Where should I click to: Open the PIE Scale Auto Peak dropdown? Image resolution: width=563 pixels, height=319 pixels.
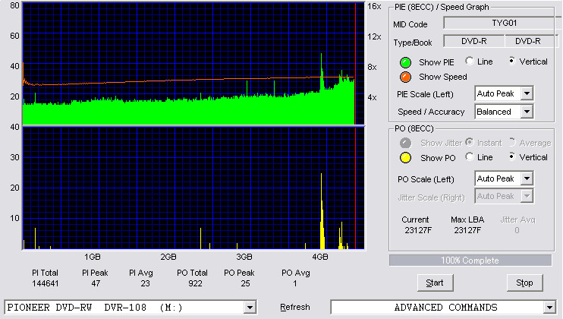[x=527, y=93]
